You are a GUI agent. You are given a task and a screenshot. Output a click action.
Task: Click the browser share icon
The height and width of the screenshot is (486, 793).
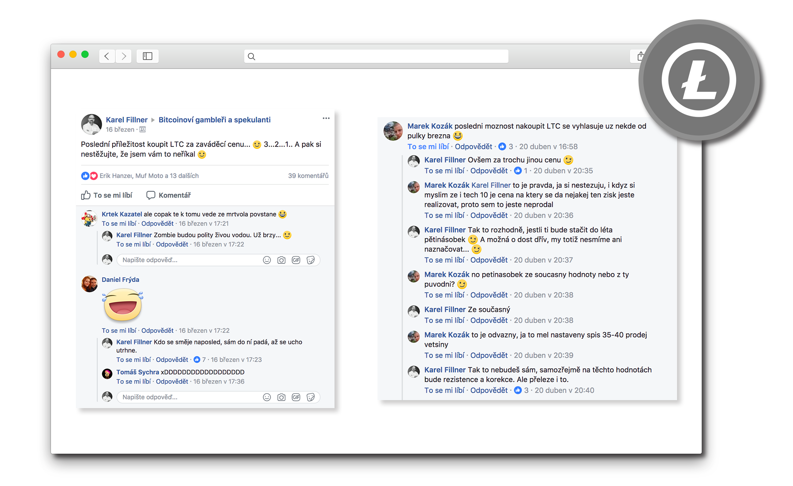640,56
